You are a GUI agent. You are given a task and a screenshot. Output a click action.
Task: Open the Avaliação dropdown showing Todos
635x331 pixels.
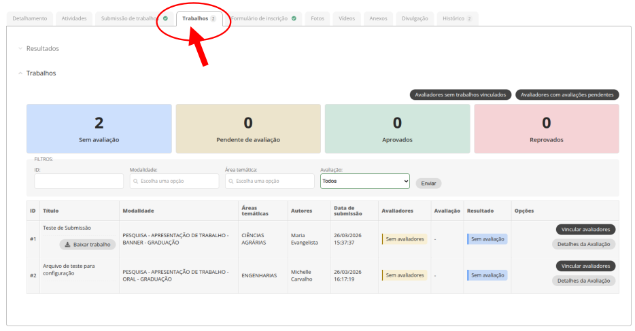pyautogui.click(x=365, y=181)
